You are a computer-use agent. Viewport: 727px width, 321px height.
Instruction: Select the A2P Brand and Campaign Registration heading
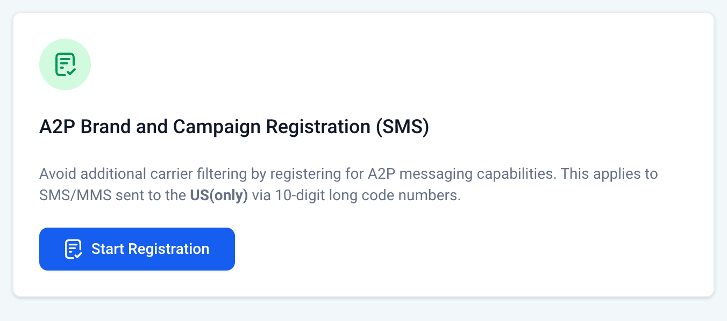[x=234, y=127]
